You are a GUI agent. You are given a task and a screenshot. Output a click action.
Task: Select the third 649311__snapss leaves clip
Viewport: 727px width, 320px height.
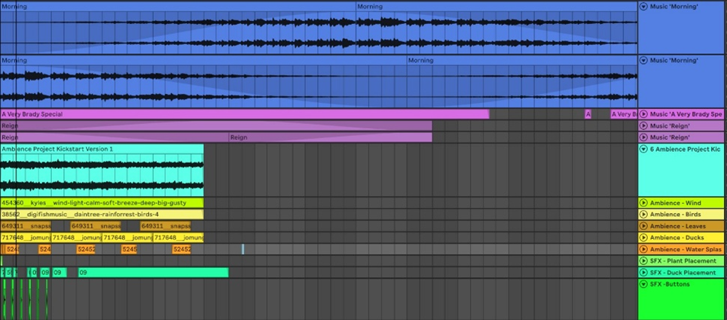pyautogui.click(x=166, y=226)
